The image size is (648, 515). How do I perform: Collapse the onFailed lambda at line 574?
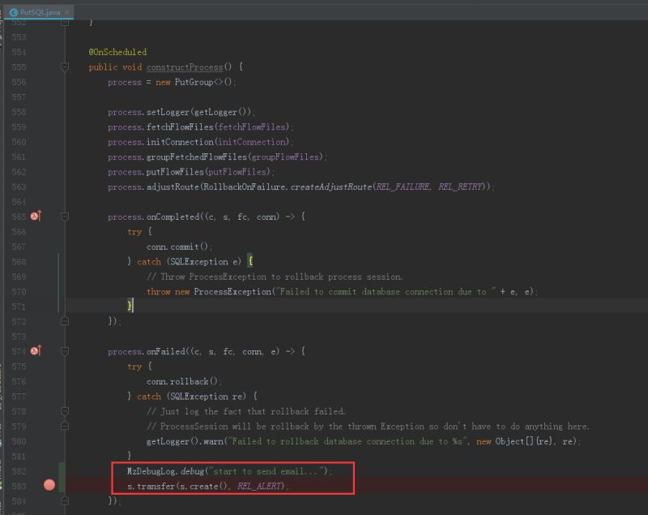[66, 352]
